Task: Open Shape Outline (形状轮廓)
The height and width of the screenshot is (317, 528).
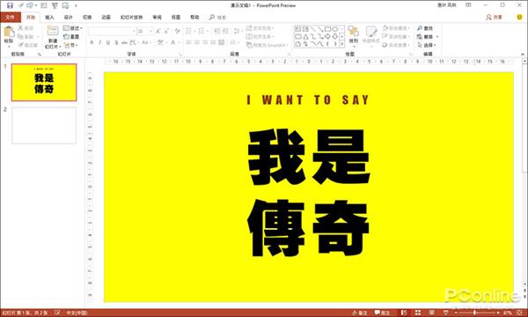Action: tap(396, 37)
